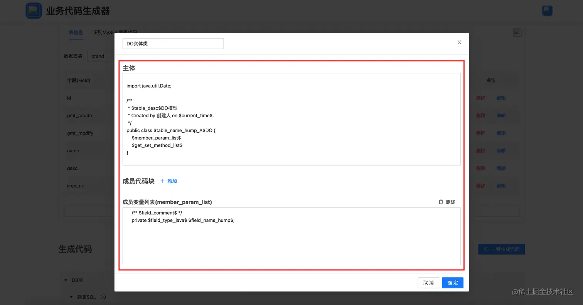Switch to the 表信息 tab

point(76,32)
